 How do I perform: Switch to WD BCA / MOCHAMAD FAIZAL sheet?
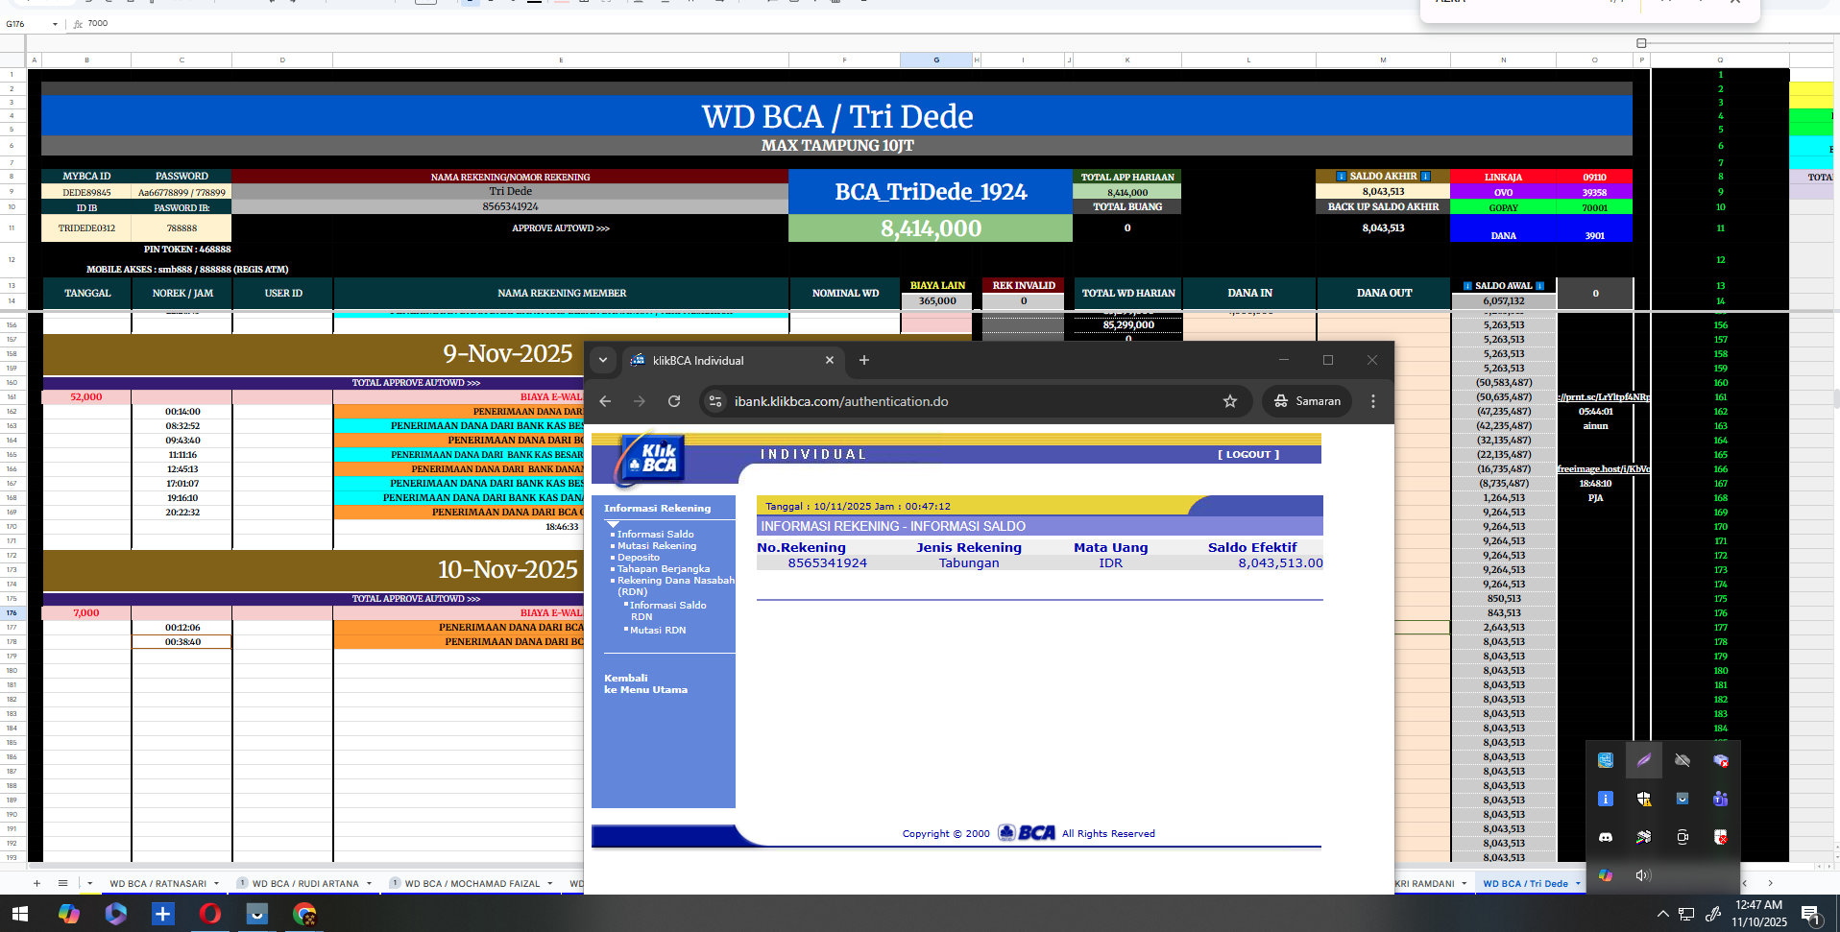[472, 884]
